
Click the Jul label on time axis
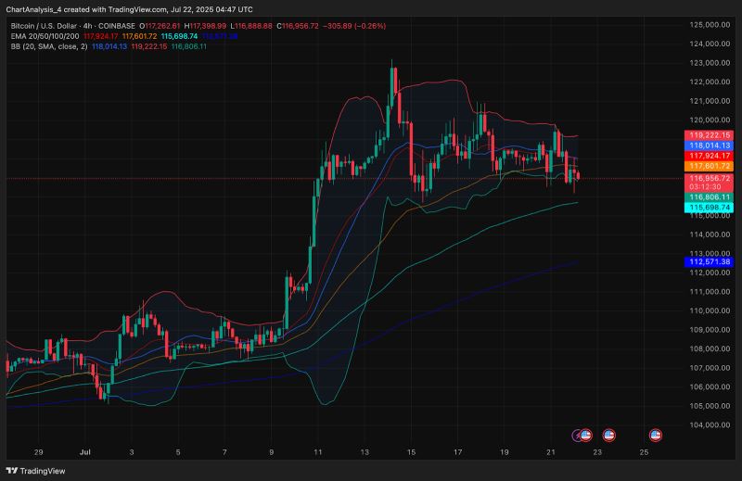83,453
